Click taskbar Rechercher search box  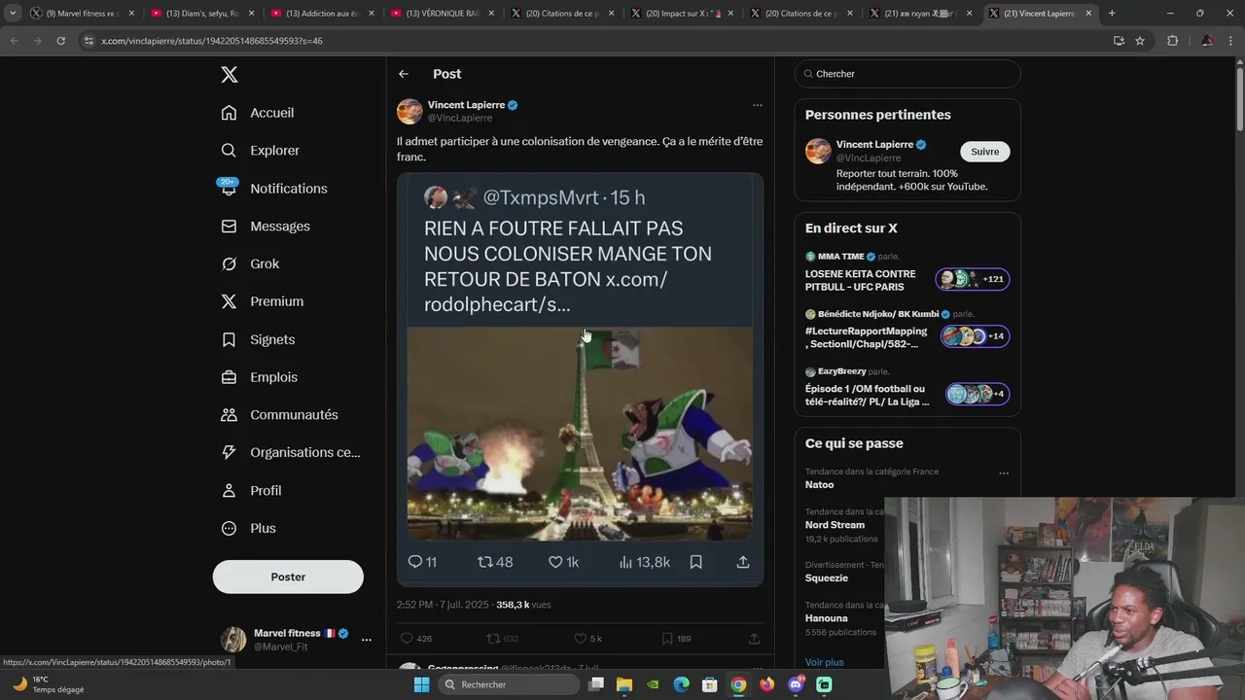click(509, 684)
